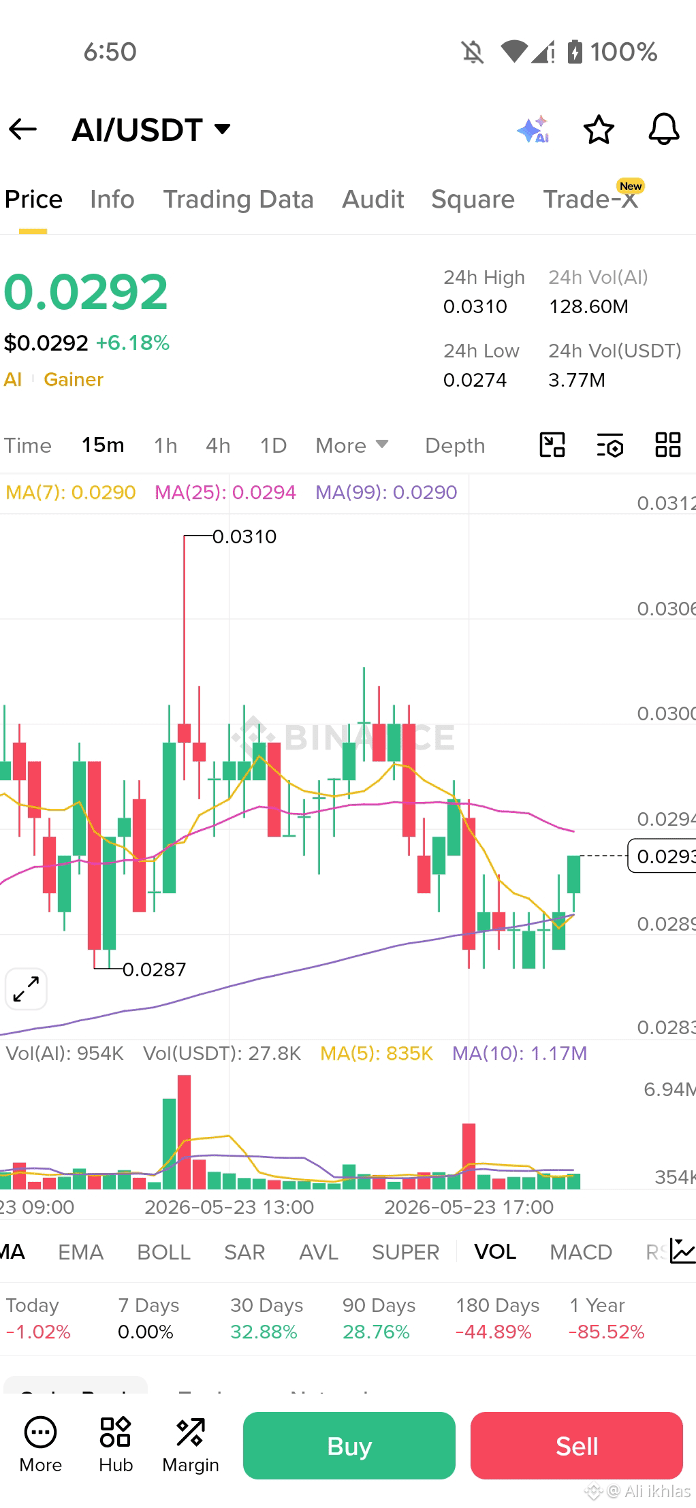The image size is (696, 1508).
Task: Select the Square tab
Action: click(x=473, y=199)
